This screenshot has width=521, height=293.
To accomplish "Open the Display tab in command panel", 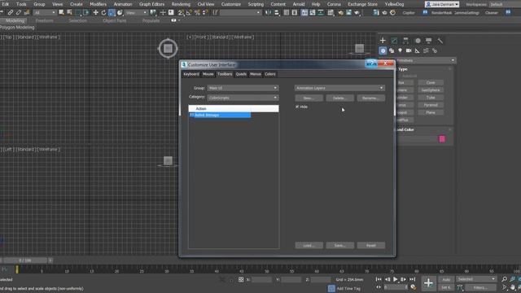I will [x=429, y=41].
